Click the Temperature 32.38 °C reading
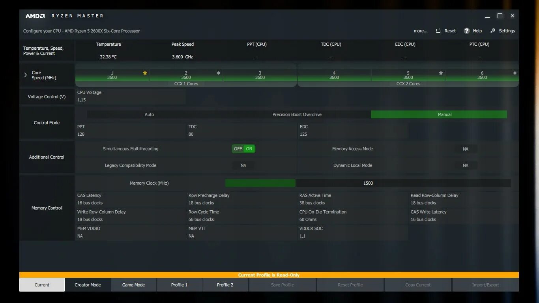Screen dimensions: 539x303 108,57
